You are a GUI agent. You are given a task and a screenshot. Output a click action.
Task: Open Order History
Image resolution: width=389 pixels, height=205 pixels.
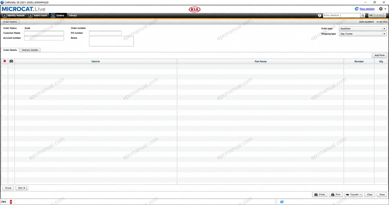tap(10, 22)
